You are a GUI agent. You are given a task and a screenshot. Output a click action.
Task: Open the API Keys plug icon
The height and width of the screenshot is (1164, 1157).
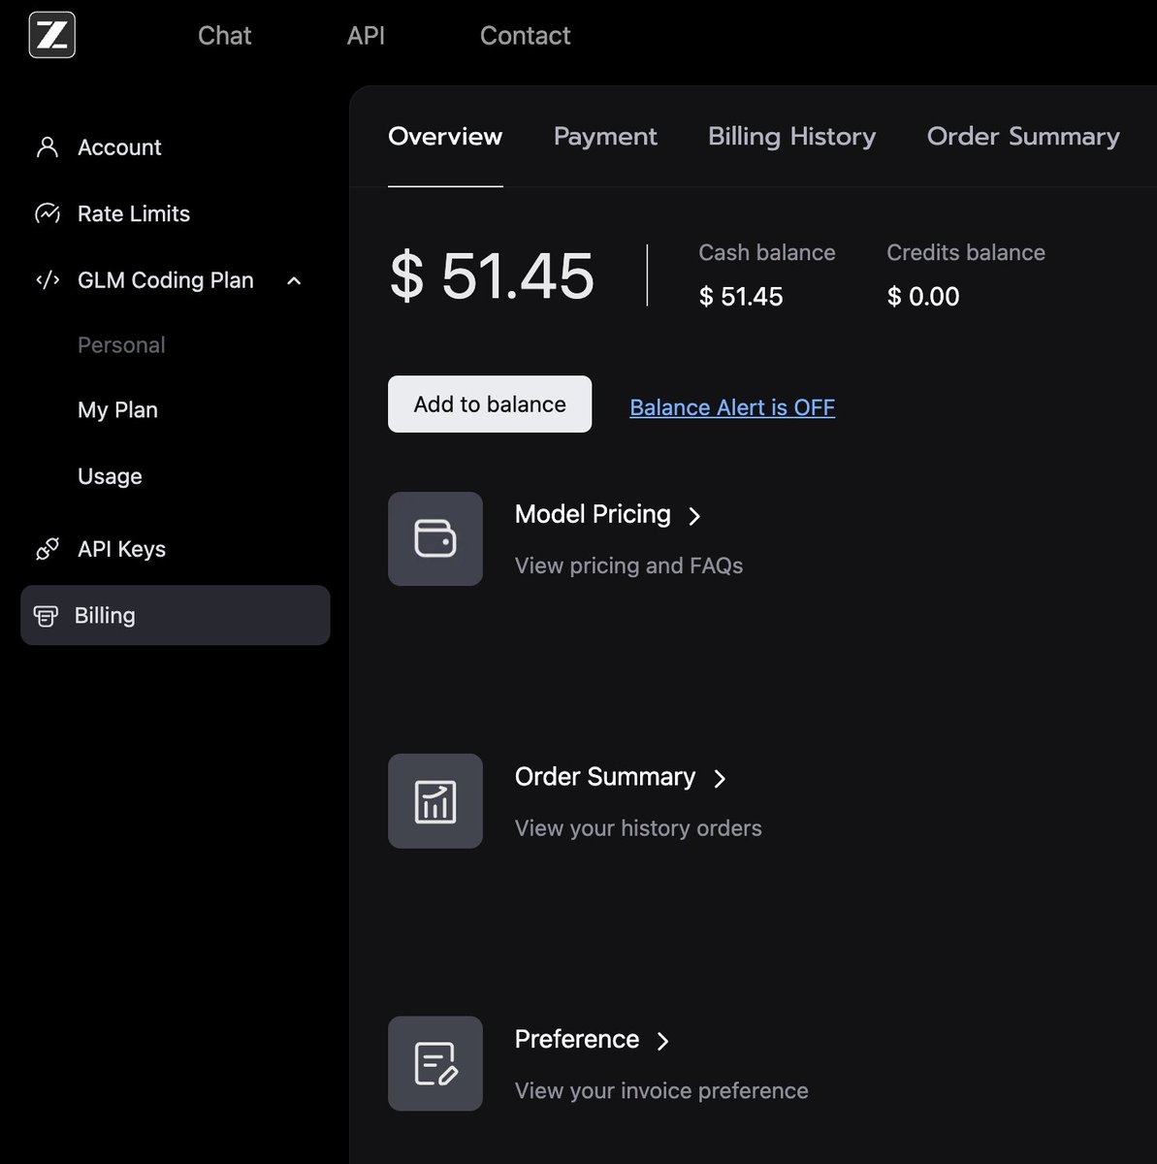(x=47, y=549)
